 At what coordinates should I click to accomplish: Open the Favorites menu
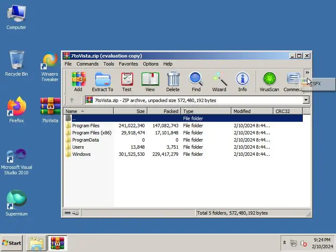pos(129,64)
